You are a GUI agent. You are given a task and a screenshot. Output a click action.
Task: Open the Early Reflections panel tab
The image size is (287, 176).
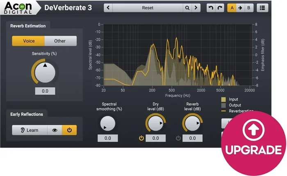pyautogui.click(x=27, y=114)
